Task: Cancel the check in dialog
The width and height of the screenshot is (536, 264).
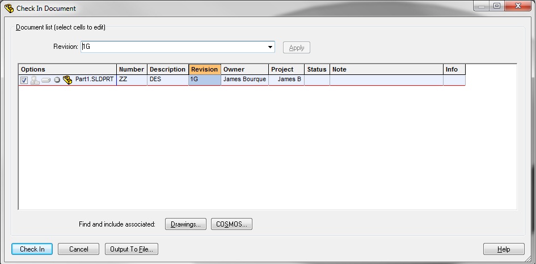Action: 79,249
